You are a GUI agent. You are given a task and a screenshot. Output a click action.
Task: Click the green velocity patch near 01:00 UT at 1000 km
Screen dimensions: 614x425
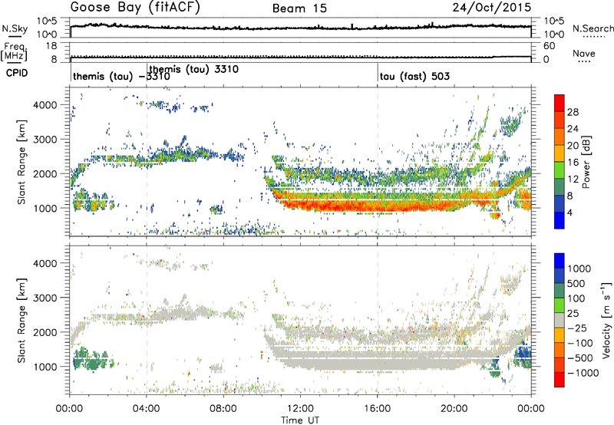[92, 360]
